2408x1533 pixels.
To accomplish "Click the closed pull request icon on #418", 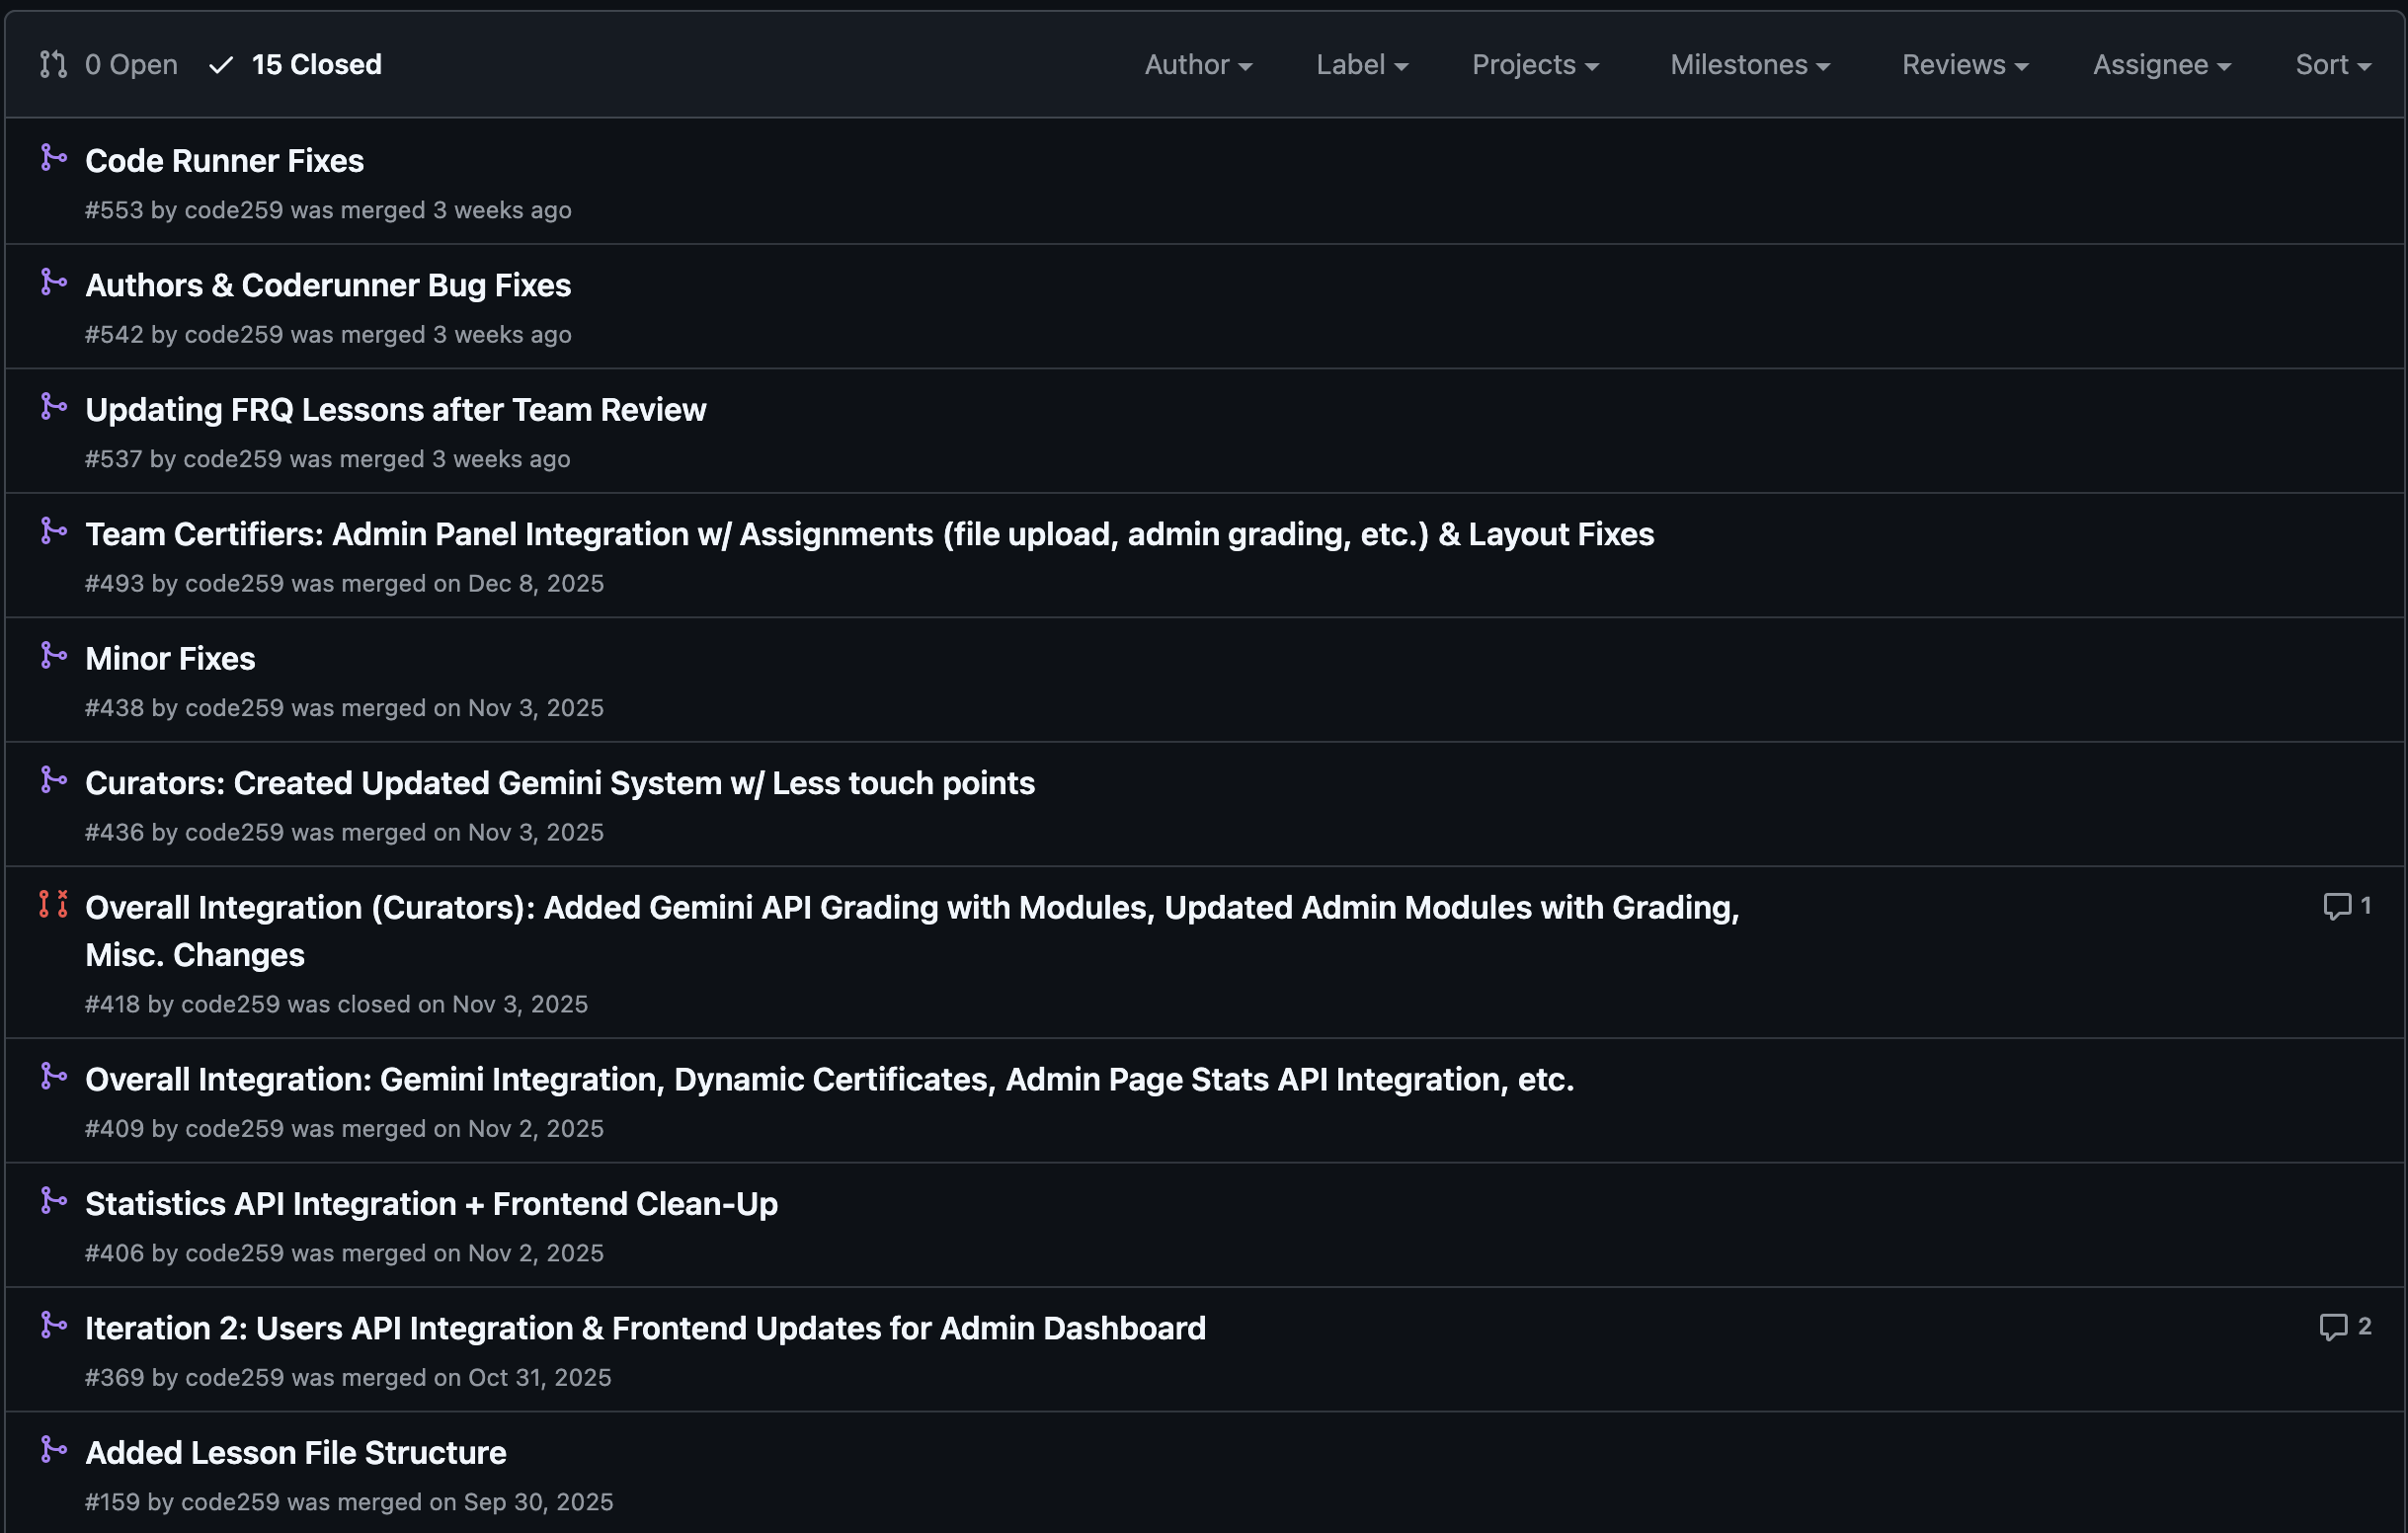I will coord(53,904).
